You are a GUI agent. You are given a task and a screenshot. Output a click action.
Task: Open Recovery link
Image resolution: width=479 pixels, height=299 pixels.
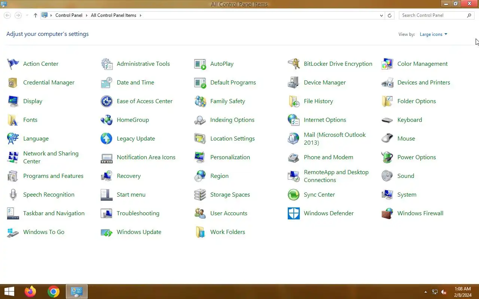click(x=129, y=176)
